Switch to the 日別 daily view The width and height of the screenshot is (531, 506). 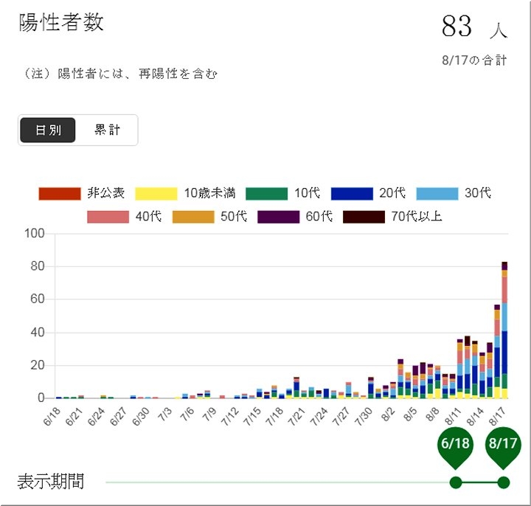(48, 131)
